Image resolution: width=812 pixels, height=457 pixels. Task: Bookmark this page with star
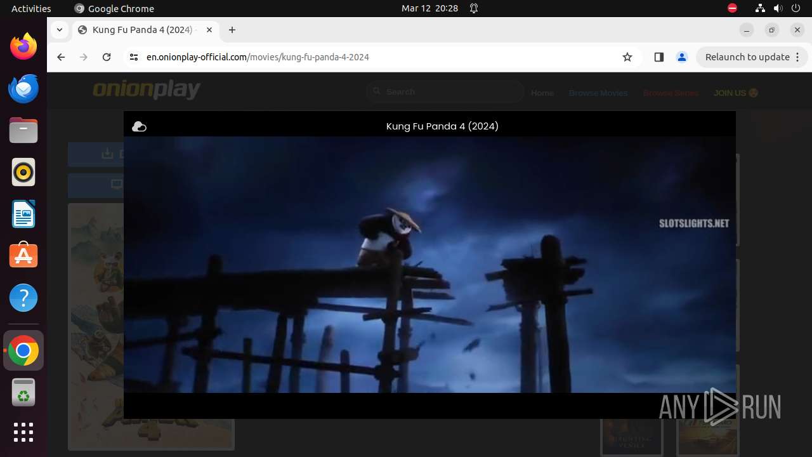pos(627,57)
